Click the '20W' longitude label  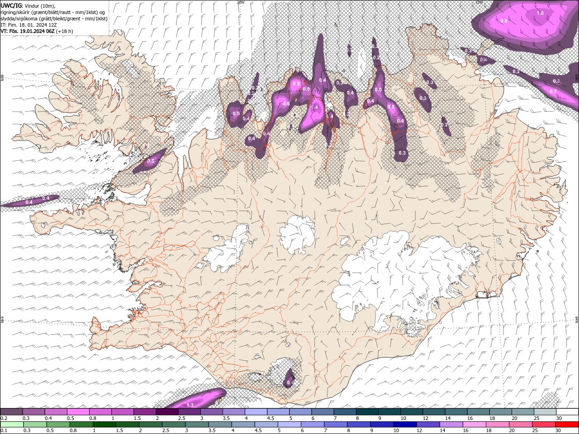[x=241, y=2]
